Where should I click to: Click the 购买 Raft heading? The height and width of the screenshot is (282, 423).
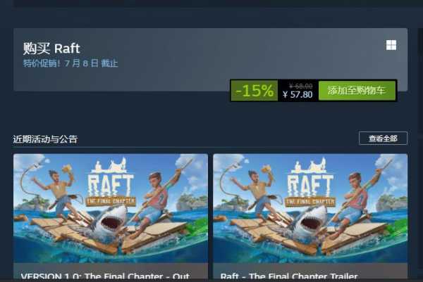click(x=51, y=49)
